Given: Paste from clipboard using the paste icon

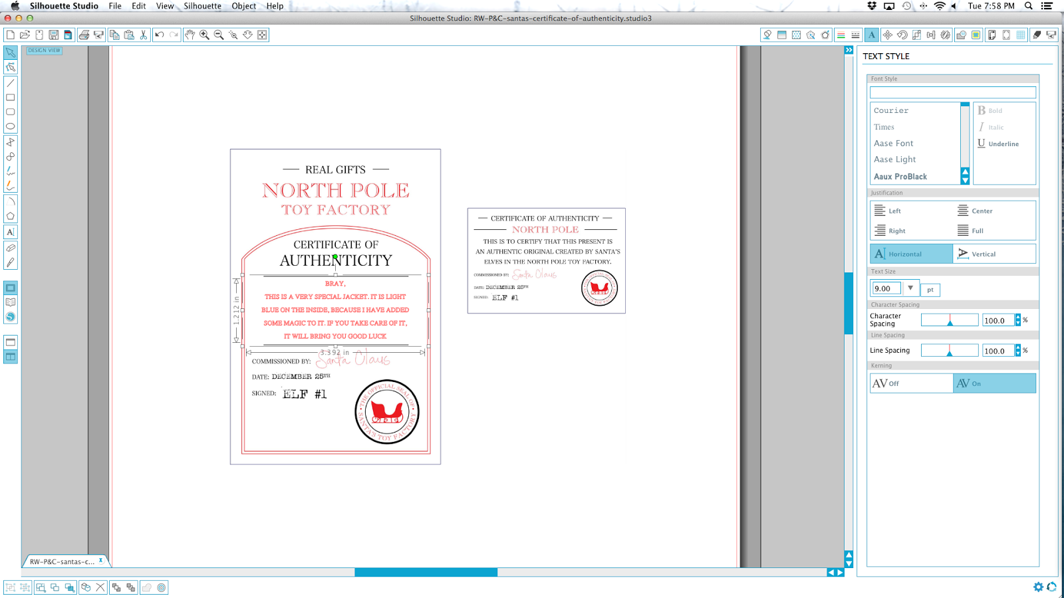Looking at the screenshot, I should click(129, 35).
